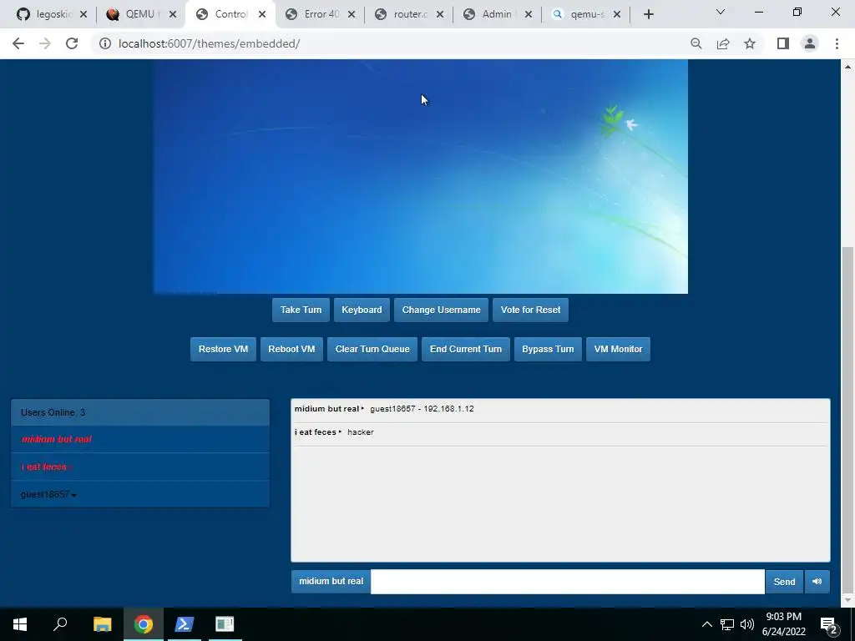The height and width of the screenshot is (641, 855).
Task: Close the router tab
Action: (440, 15)
